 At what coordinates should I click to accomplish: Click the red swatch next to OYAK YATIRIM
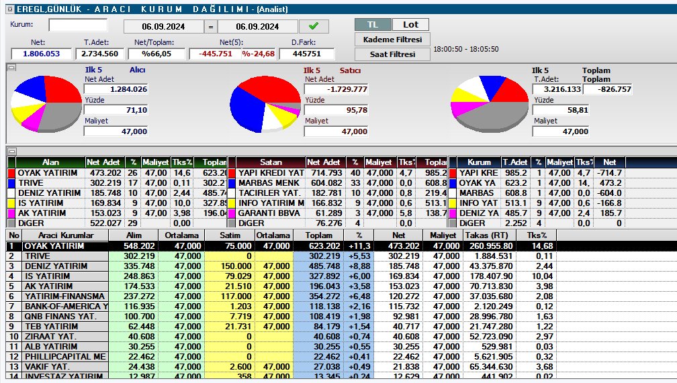point(11,173)
